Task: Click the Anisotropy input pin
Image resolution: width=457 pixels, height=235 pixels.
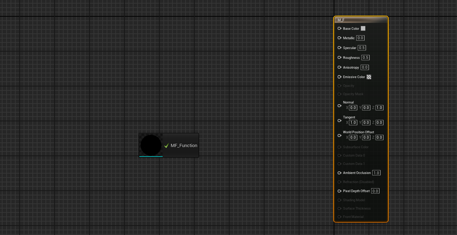Action: tap(339, 67)
